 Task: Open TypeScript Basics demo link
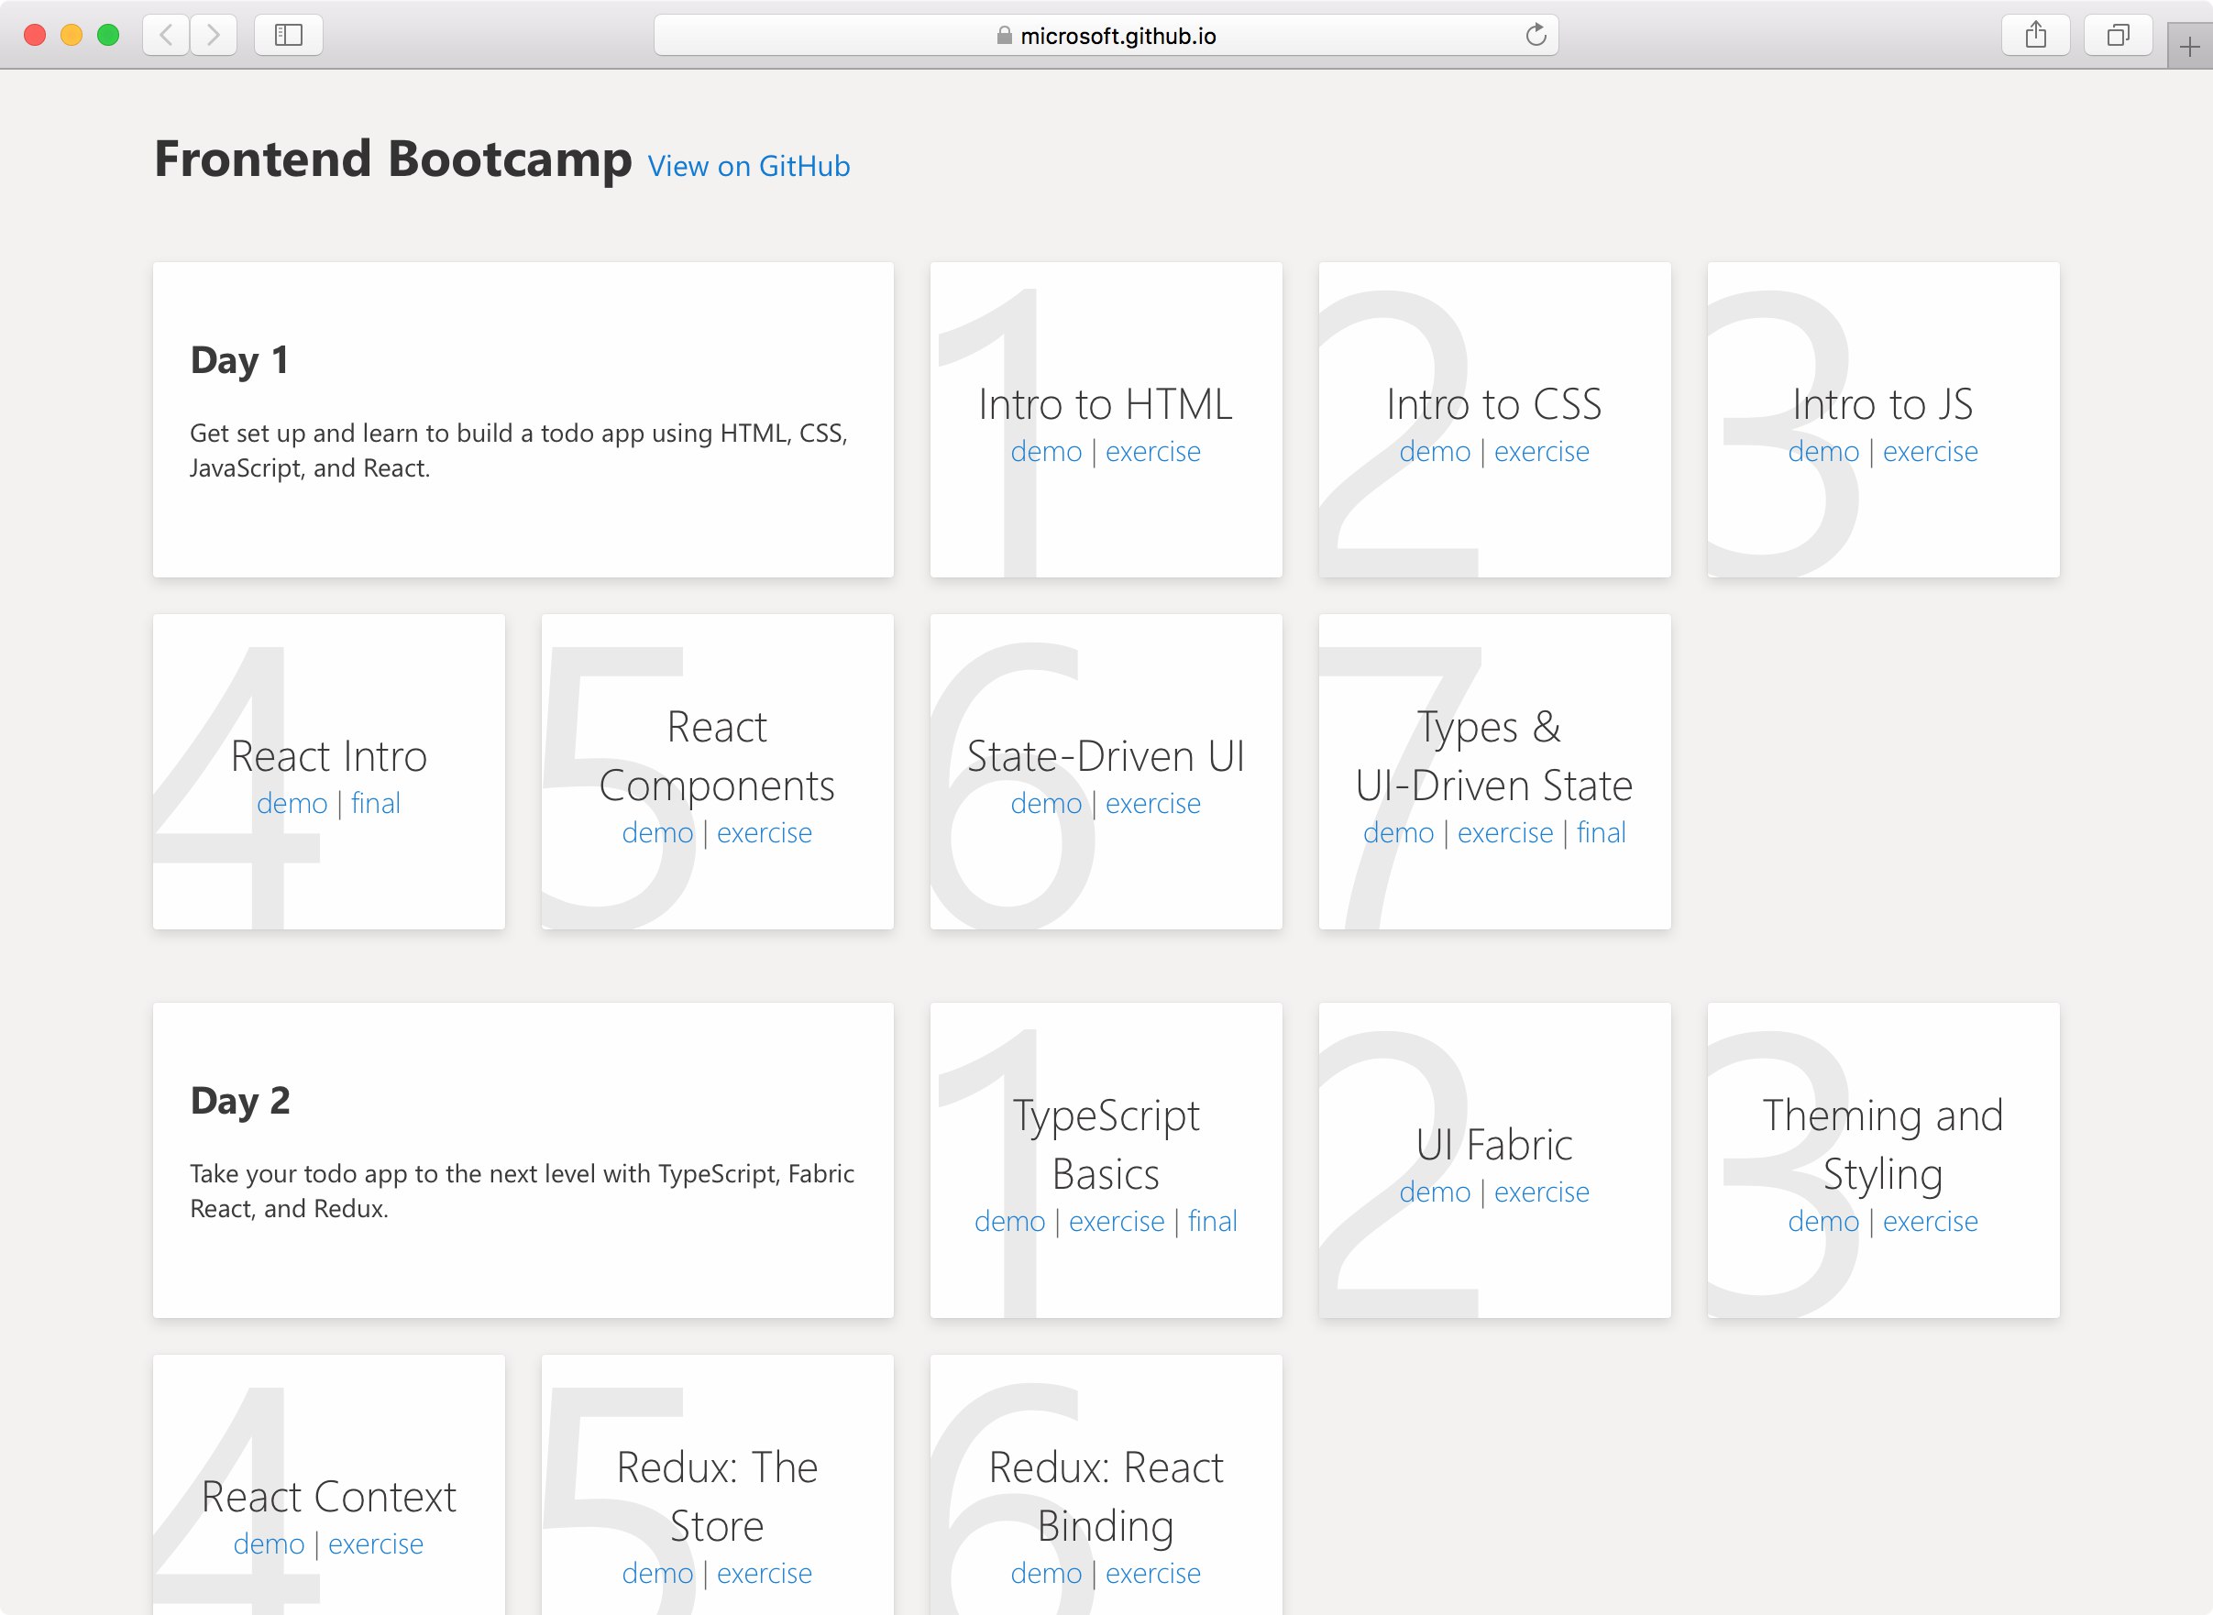point(1010,1221)
